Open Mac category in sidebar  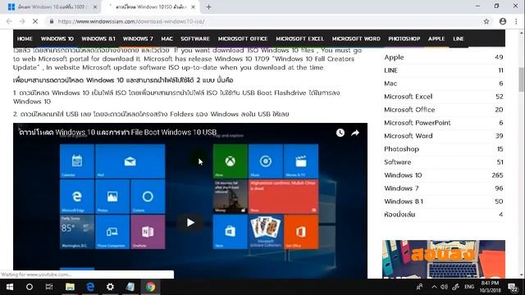point(390,84)
